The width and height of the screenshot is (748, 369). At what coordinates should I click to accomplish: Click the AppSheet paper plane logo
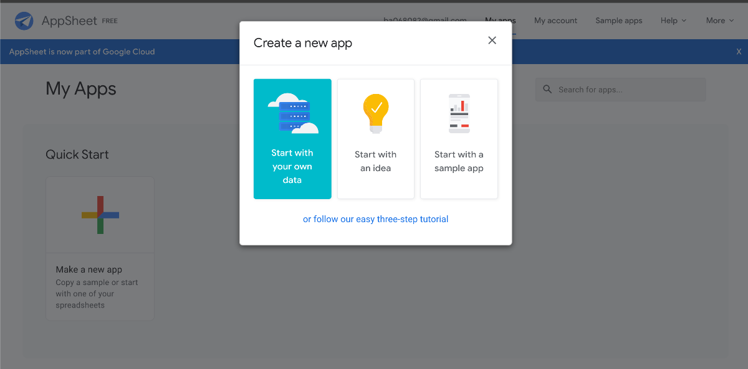tap(24, 21)
